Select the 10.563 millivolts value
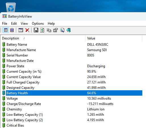The height and width of the screenshot is (128, 146). pyautogui.click(x=99, y=98)
